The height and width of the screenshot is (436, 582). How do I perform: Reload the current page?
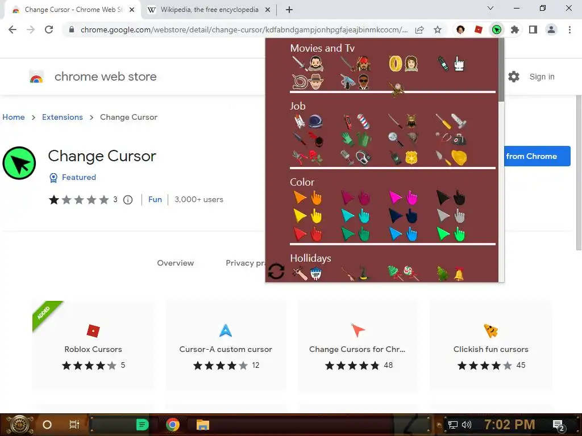coord(49,30)
